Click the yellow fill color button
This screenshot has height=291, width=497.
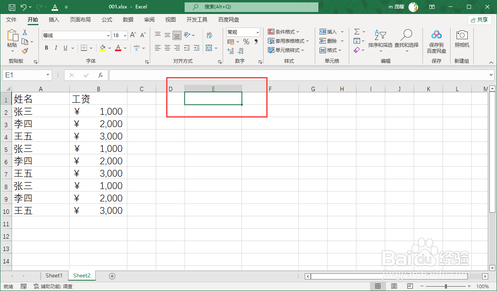pyautogui.click(x=103, y=48)
